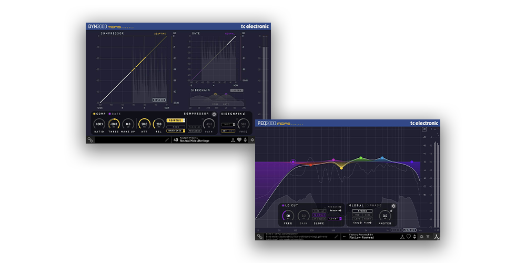This screenshot has height=263, width=526.
Task: Switch to the PHASE tab
Action: point(376,206)
